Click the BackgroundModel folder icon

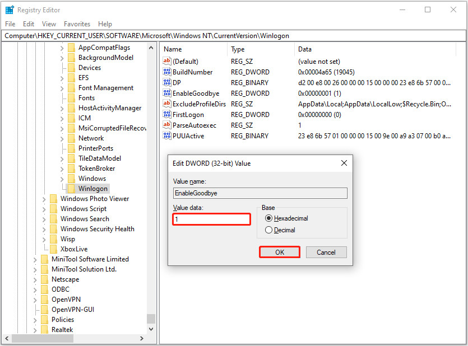coord(71,58)
